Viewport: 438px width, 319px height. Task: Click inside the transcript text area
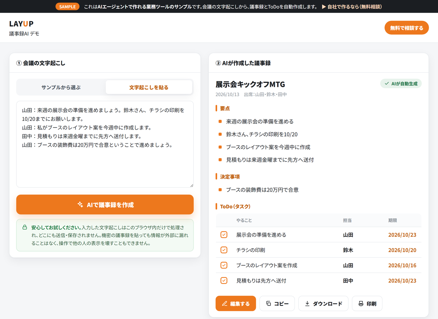coord(105,144)
